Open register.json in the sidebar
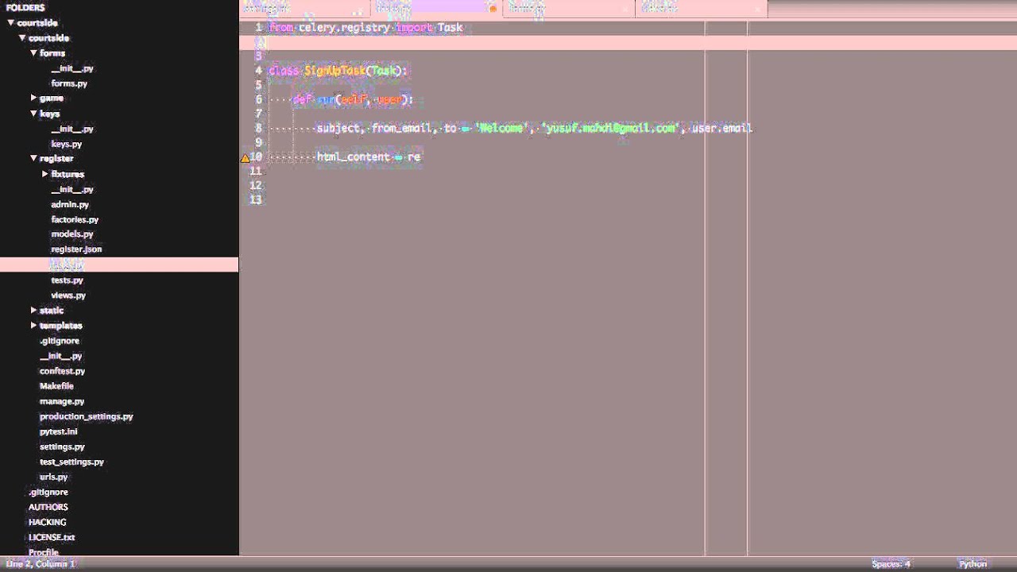 (x=76, y=249)
